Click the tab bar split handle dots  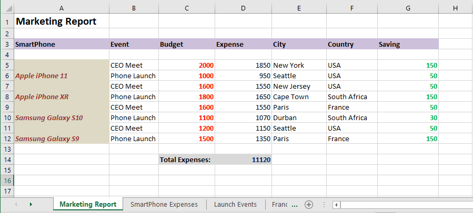pyautogui.click(x=324, y=205)
